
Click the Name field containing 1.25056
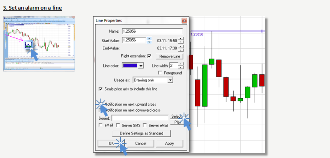tap(152, 31)
